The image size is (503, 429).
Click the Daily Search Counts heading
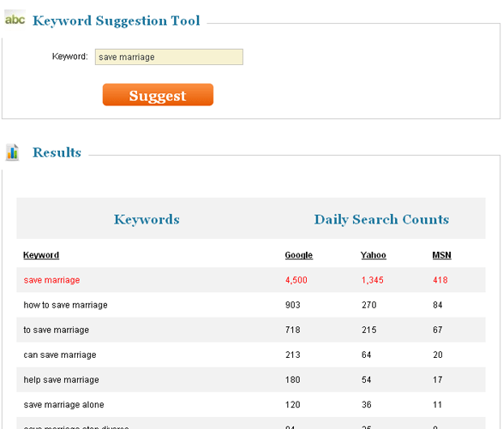pos(381,219)
